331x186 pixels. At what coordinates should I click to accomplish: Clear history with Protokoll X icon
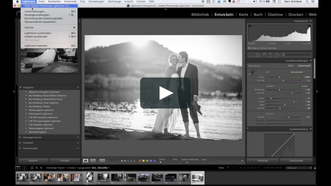[78, 143]
